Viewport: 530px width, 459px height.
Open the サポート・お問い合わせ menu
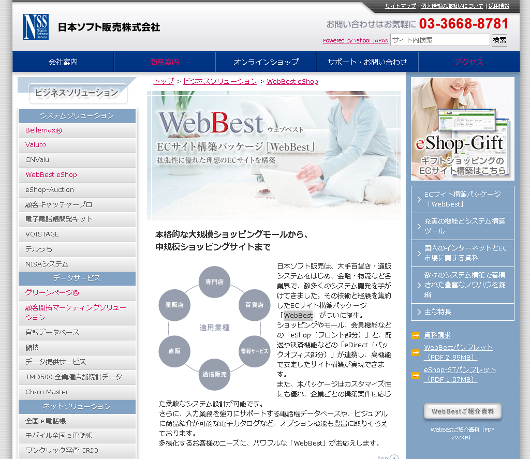(367, 61)
